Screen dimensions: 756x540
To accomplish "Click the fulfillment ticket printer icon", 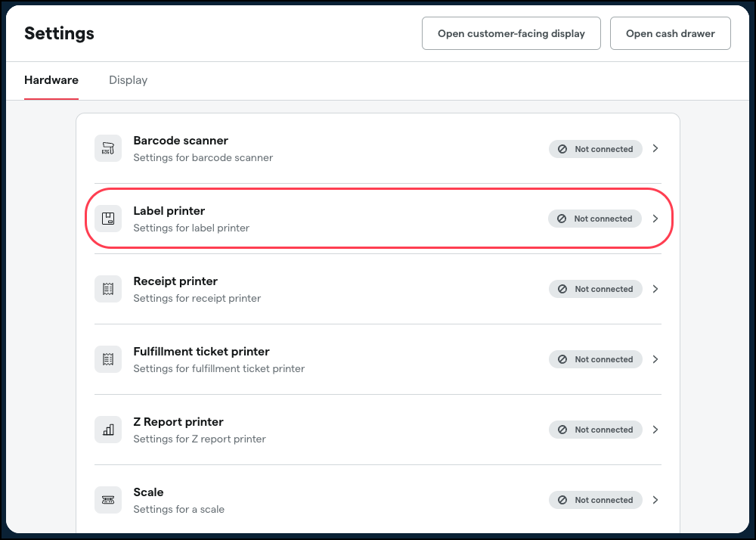I will coord(107,359).
